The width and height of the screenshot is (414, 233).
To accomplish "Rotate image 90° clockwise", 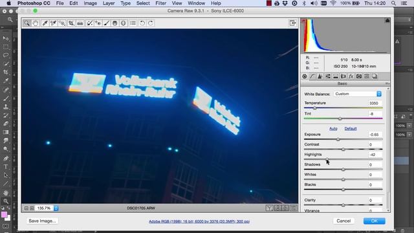I will (151, 23).
